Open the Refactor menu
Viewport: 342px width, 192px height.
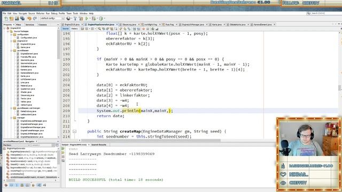tap(41, 13)
